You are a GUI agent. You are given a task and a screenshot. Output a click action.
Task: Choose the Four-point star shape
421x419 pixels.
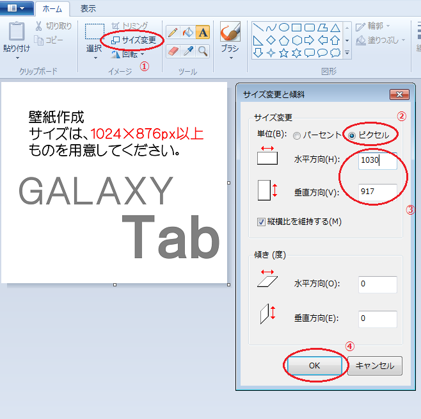point(271,53)
